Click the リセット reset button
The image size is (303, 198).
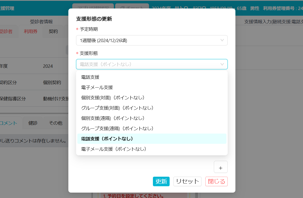[x=187, y=181]
